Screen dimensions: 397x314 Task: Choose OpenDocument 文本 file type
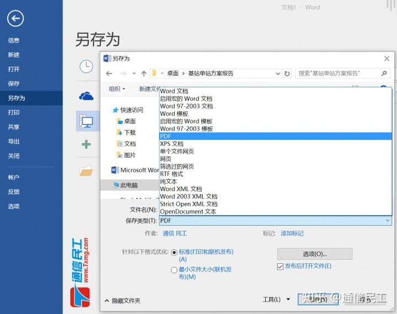tap(276, 212)
